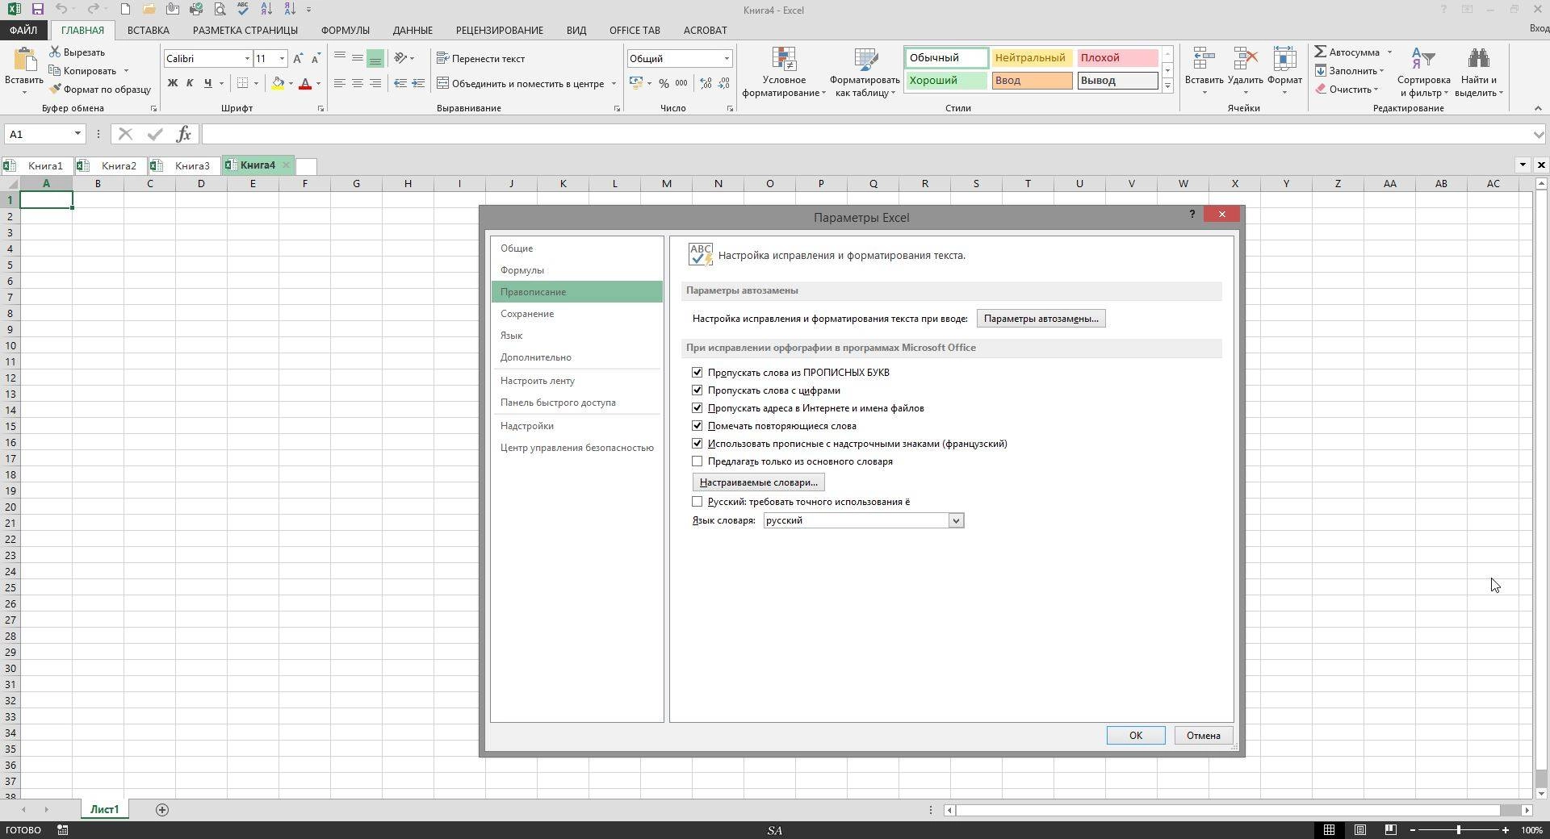
Task: Align text left in the ribbon
Action: pos(339,83)
